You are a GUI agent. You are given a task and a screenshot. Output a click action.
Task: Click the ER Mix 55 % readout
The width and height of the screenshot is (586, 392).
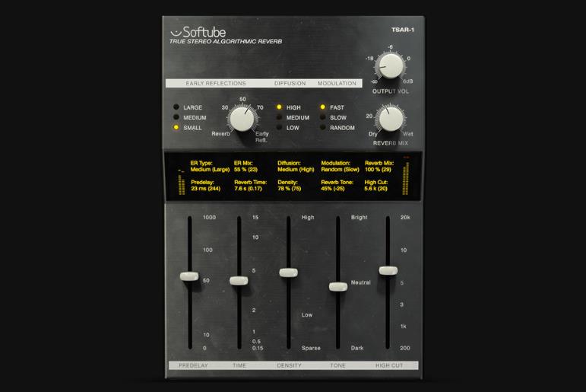pyautogui.click(x=246, y=166)
